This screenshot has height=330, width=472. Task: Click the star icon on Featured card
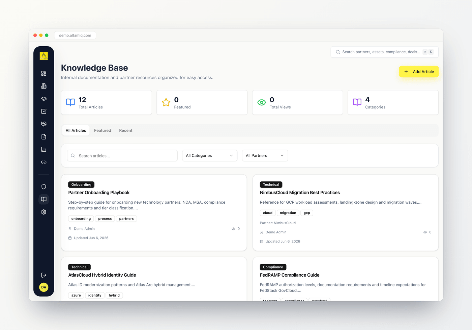(x=166, y=102)
